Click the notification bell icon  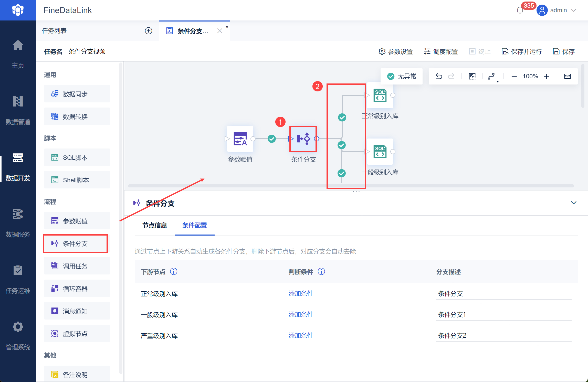[520, 10]
